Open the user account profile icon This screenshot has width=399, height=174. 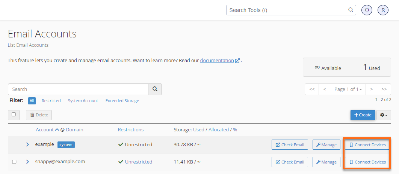click(x=383, y=10)
